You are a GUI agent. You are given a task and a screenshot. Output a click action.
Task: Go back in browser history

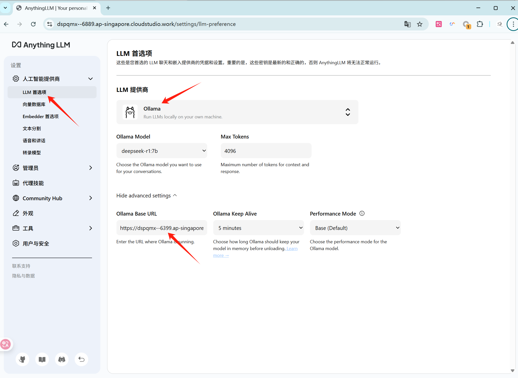[6, 24]
